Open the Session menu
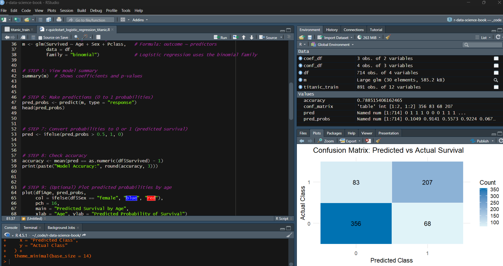Image resolution: width=503 pixels, height=266 pixels. [x=66, y=11]
